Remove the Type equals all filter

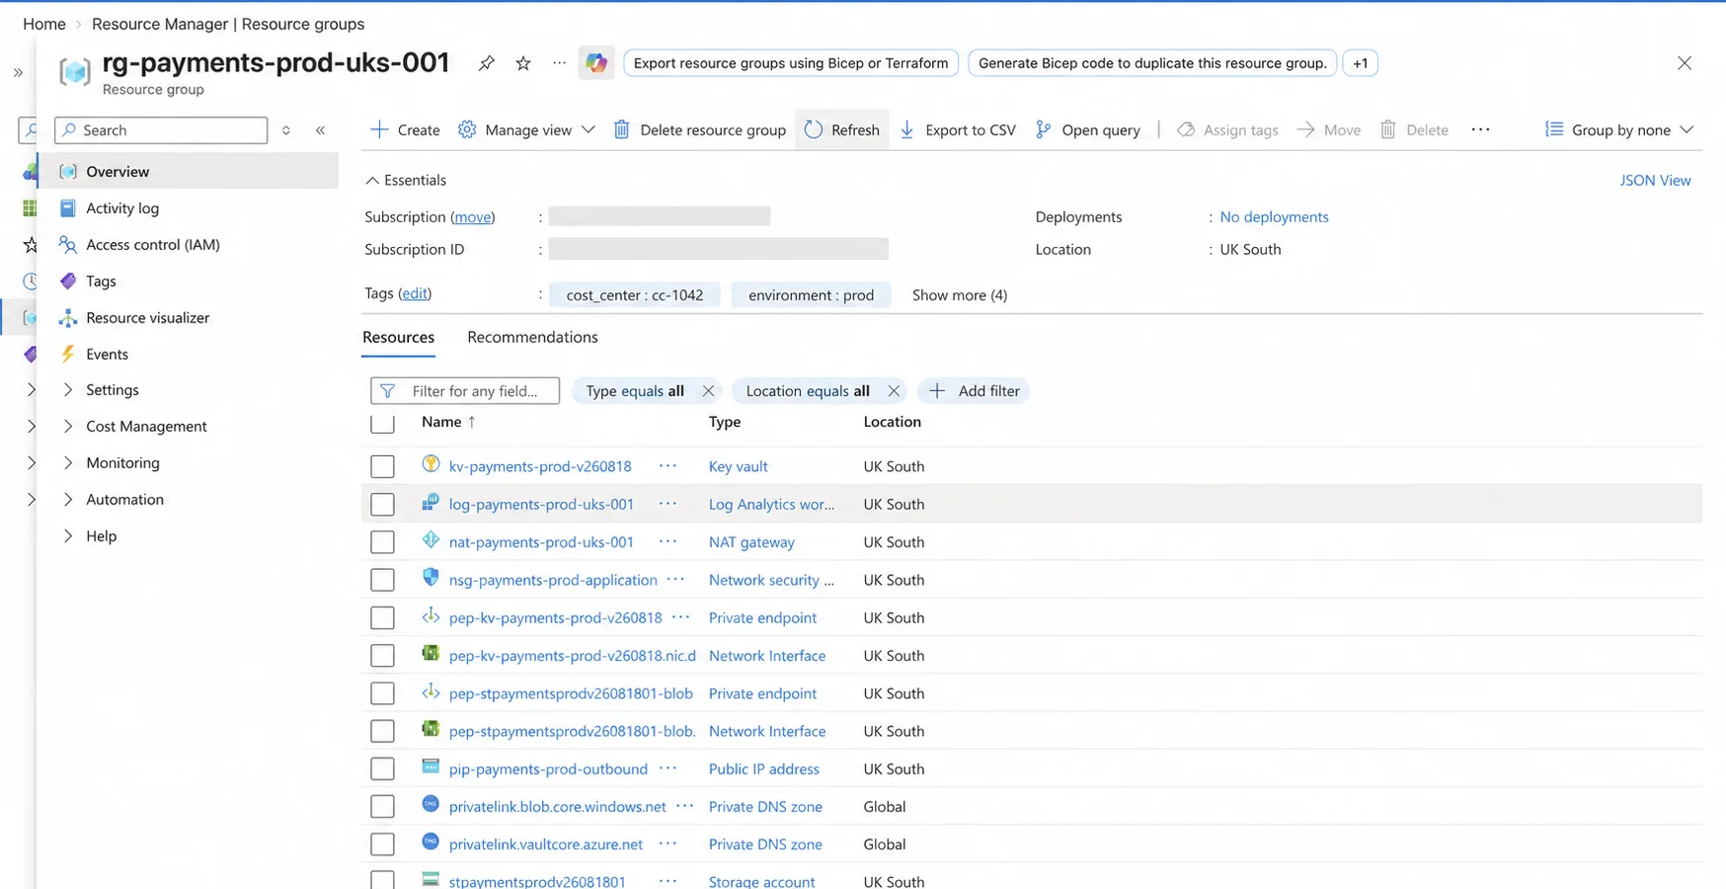708,391
